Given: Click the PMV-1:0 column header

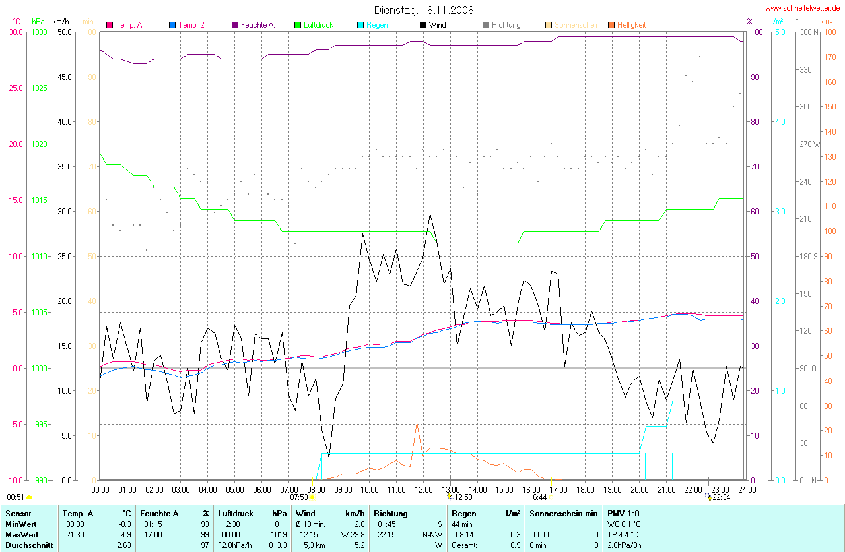Looking at the screenshot, I should pos(623,513).
